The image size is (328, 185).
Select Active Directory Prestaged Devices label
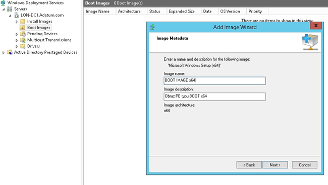(x=45, y=52)
